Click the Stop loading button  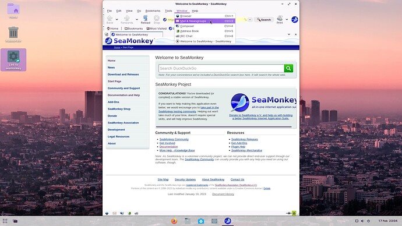click(x=157, y=19)
